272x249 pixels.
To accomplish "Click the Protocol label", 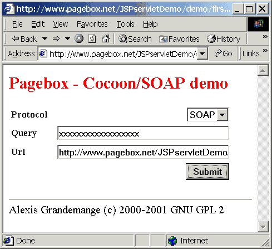I will pos(29,114).
